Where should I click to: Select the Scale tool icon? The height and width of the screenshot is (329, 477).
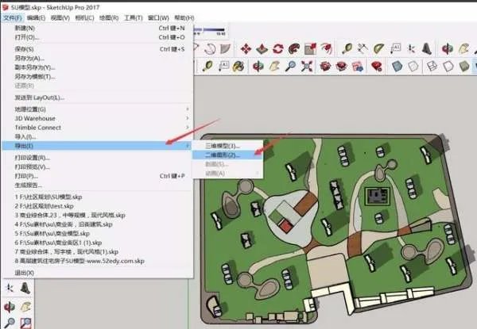310,49
